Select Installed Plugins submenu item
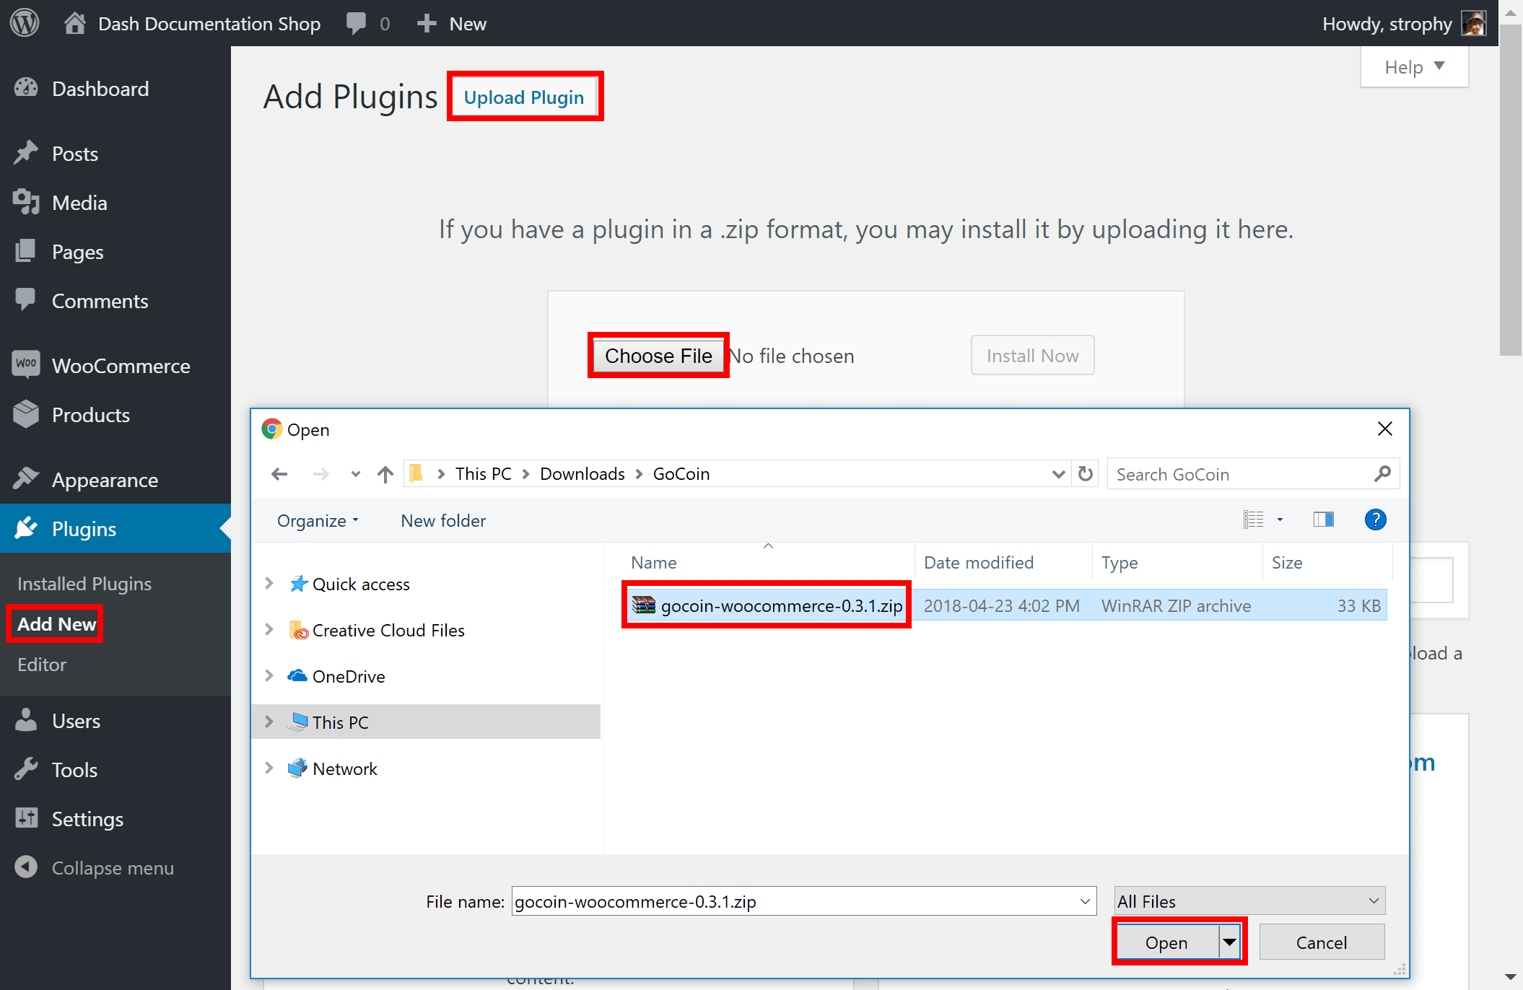 84,584
